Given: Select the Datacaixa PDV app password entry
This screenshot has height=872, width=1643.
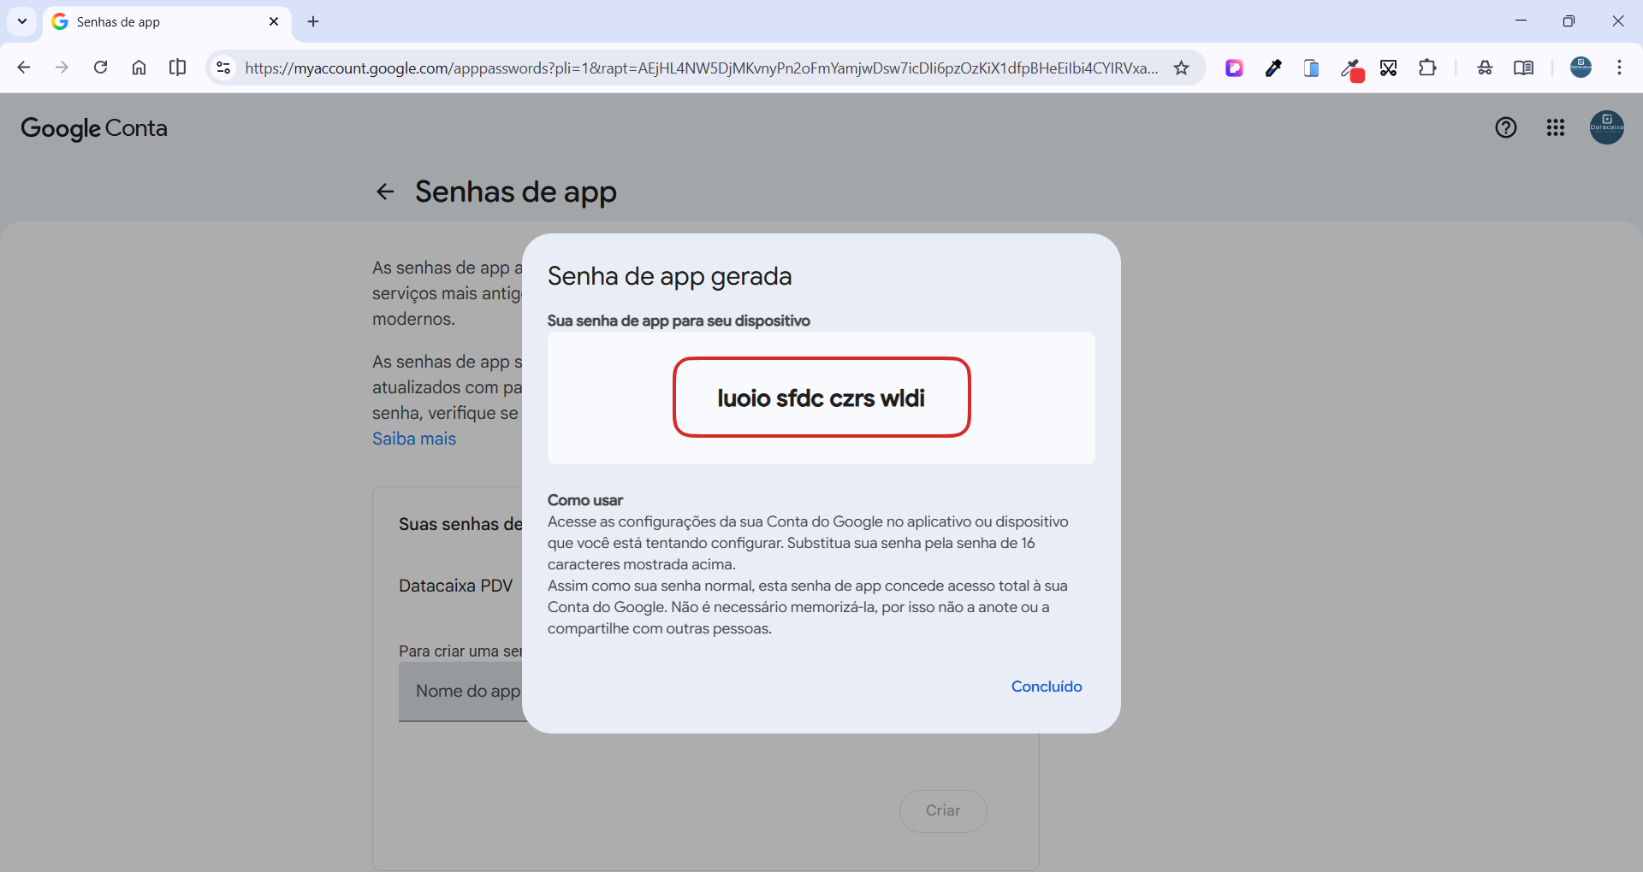Looking at the screenshot, I should [x=456, y=586].
